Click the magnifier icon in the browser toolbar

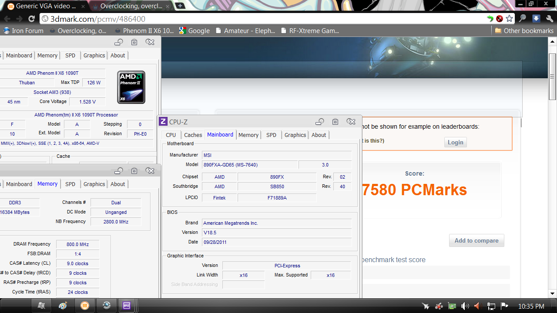click(x=523, y=19)
